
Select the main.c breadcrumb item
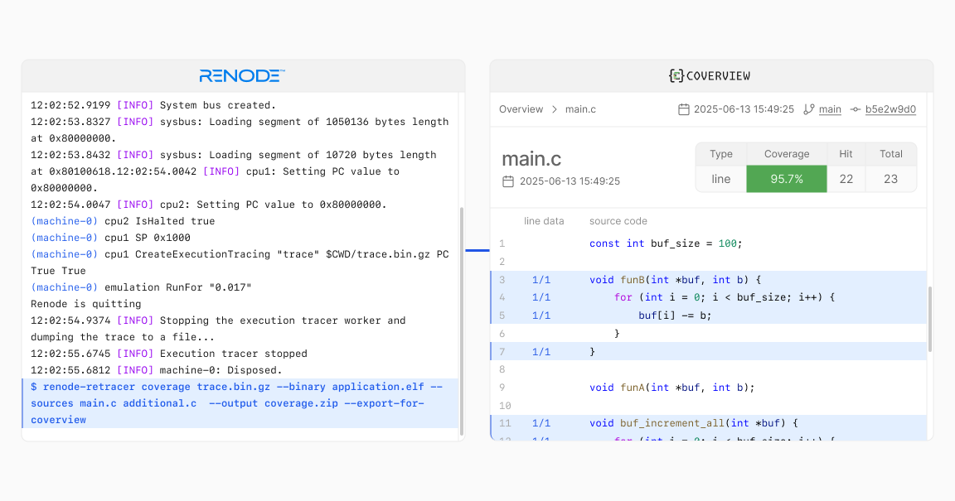pos(580,108)
